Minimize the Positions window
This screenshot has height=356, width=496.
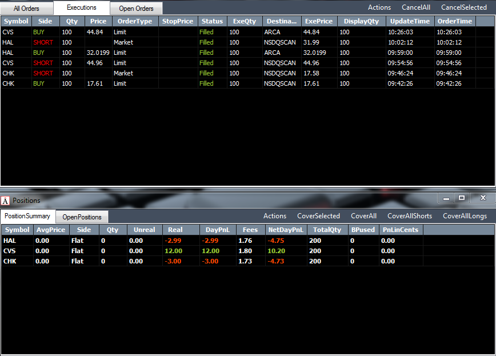tap(446, 198)
